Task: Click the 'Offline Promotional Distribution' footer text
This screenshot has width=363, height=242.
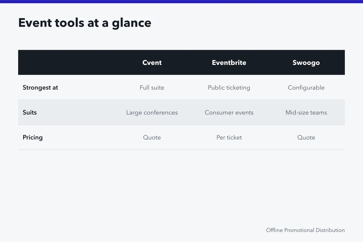Action: coord(305,230)
